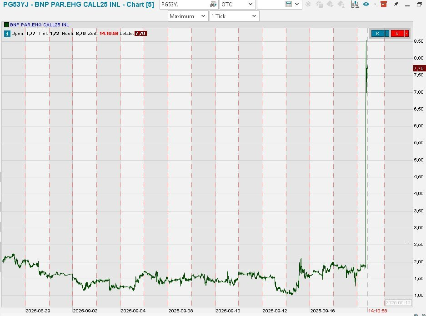Pin the chart window with pushpin icon
Screen dimensions: 426x316
pyautogui.click(x=396, y=5)
